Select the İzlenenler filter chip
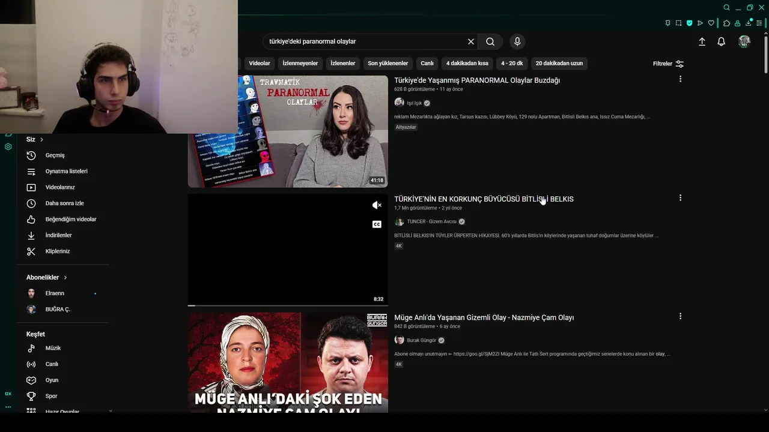Image resolution: width=769 pixels, height=432 pixels. click(343, 63)
